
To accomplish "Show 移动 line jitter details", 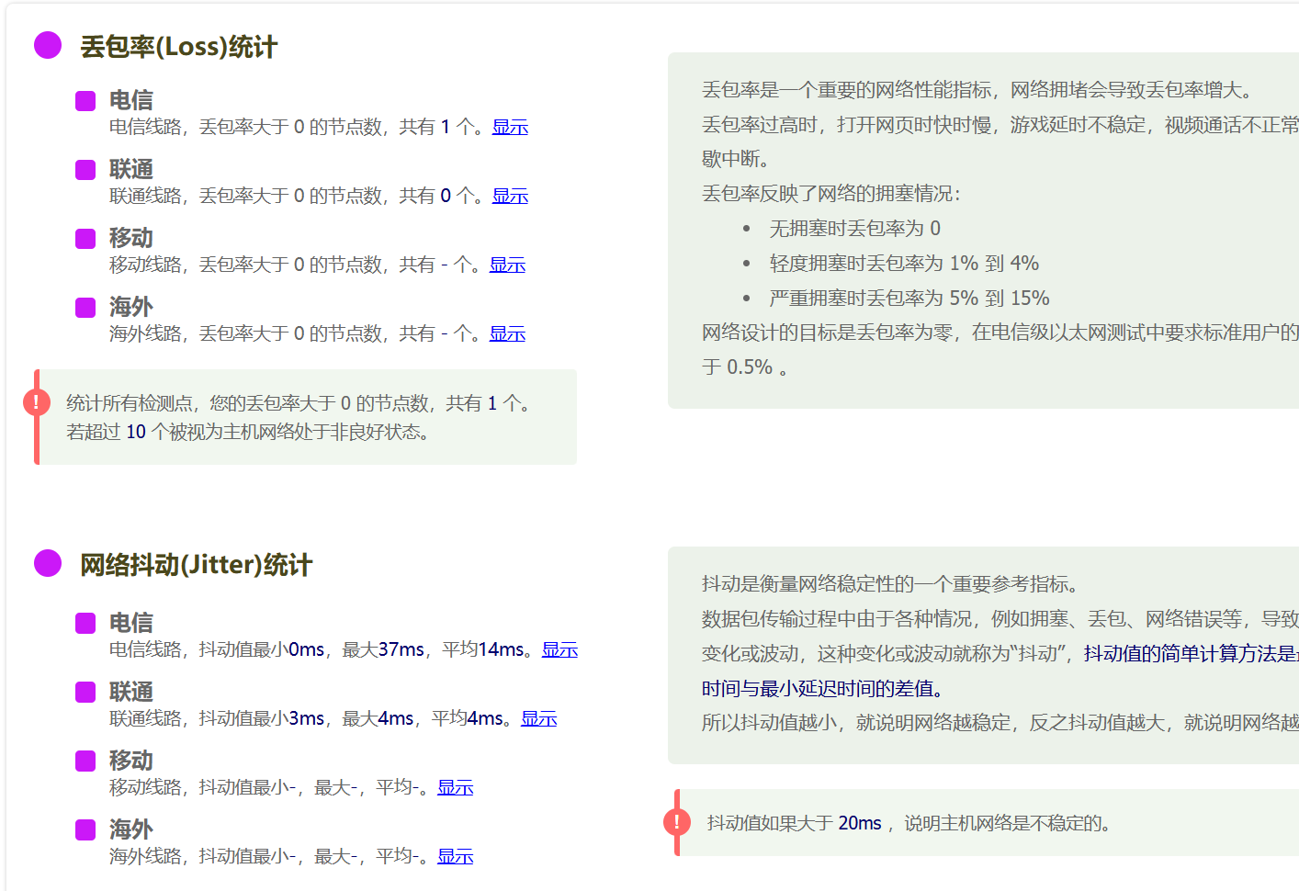I will coord(455,787).
